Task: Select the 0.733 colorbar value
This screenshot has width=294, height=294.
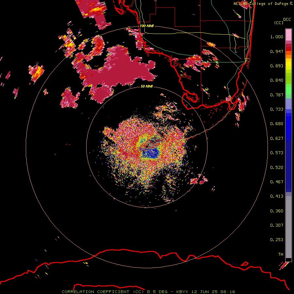Action: tap(277, 109)
